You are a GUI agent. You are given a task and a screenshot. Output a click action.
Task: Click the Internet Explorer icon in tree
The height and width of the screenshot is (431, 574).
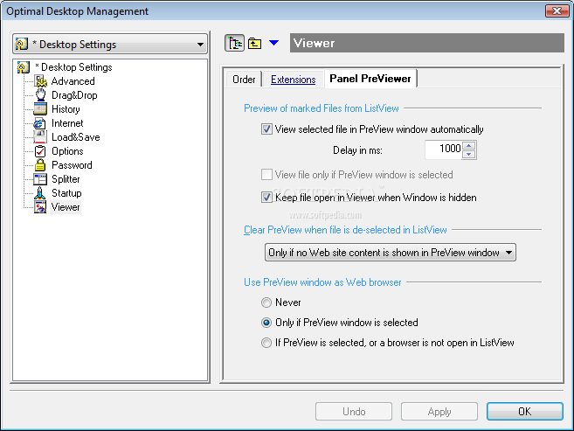[40, 123]
